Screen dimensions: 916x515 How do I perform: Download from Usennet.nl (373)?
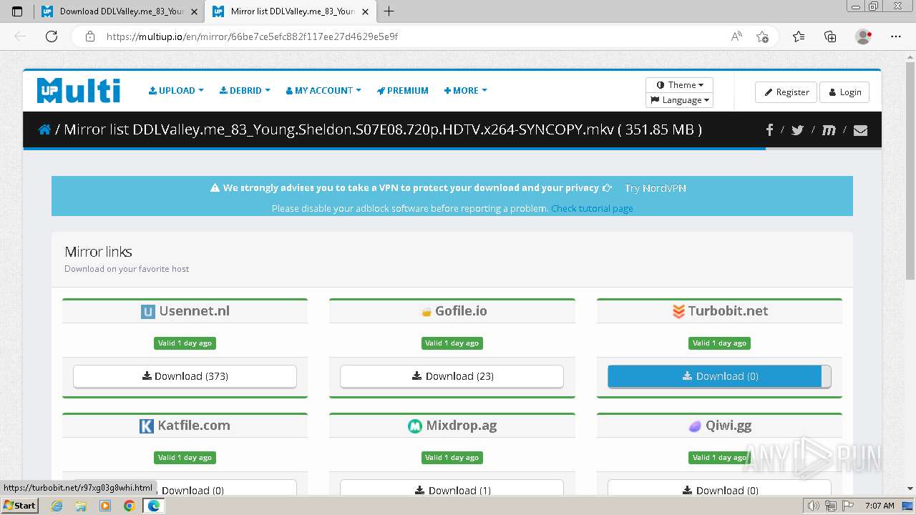point(185,376)
